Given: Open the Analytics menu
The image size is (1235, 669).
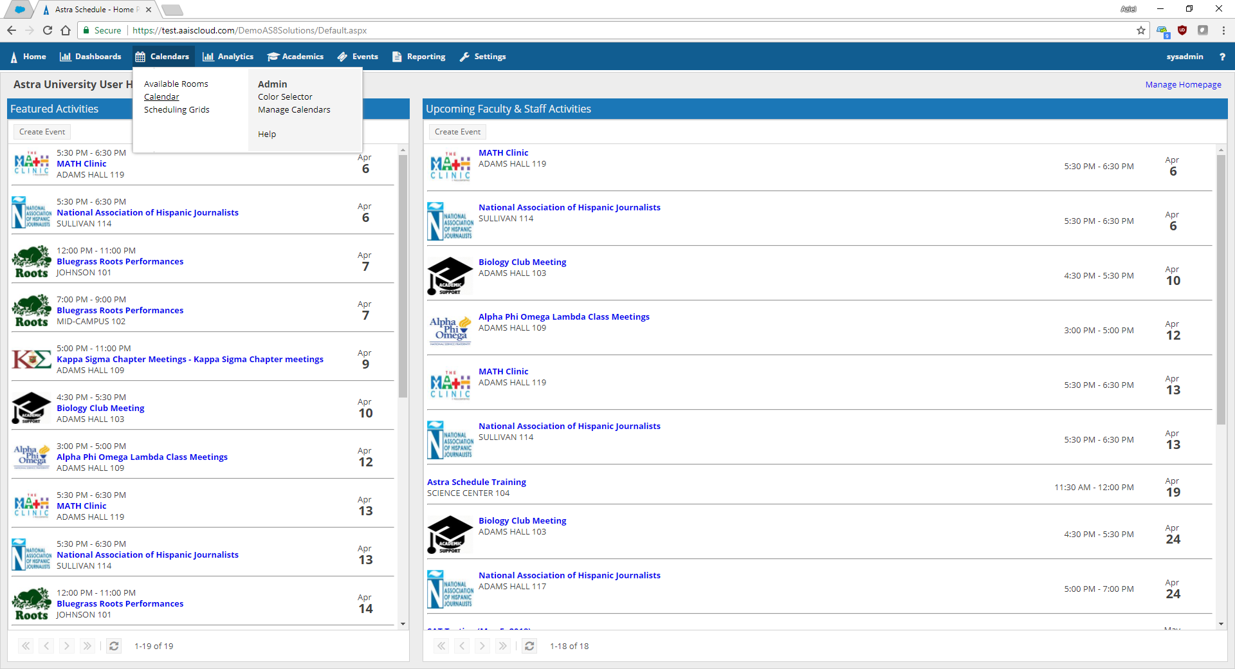Looking at the screenshot, I should (x=228, y=57).
